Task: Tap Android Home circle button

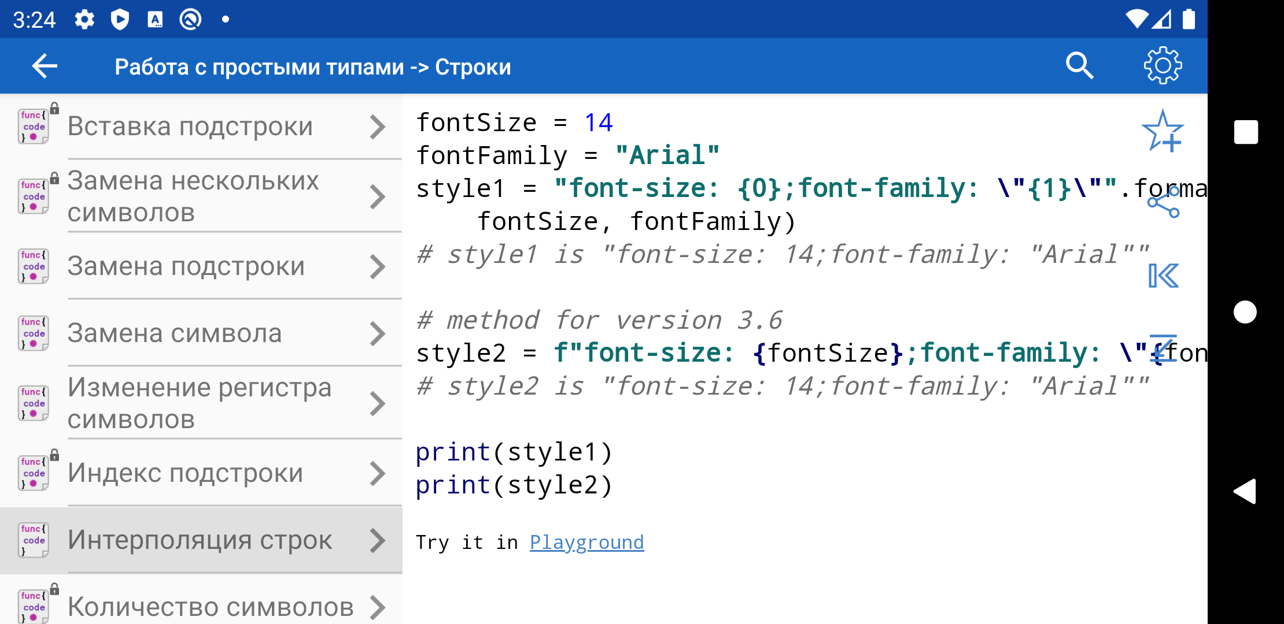Action: click(x=1245, y=312)
